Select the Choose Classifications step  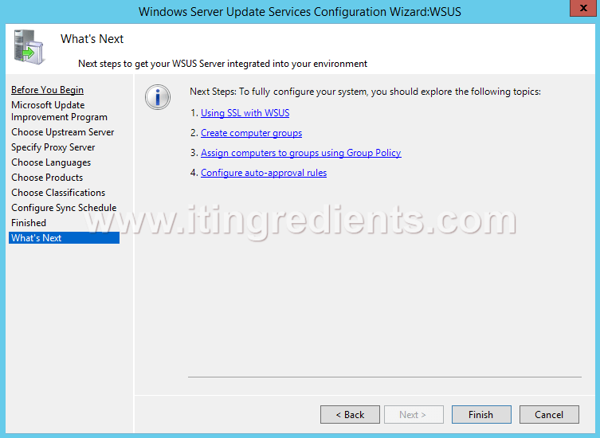[x=58, y=193]
